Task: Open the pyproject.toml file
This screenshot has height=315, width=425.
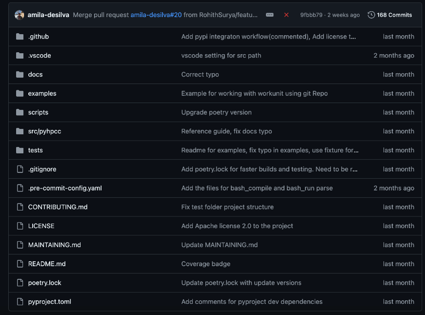Action: [x=50, y=302]
